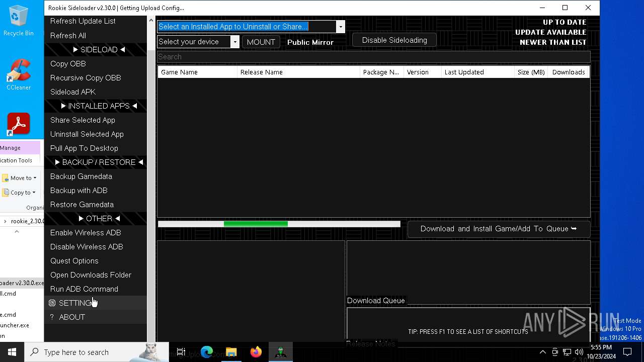Viewport: 644px width, 362px height.
Task: Open the notification center icon
Action: point(627,352)
